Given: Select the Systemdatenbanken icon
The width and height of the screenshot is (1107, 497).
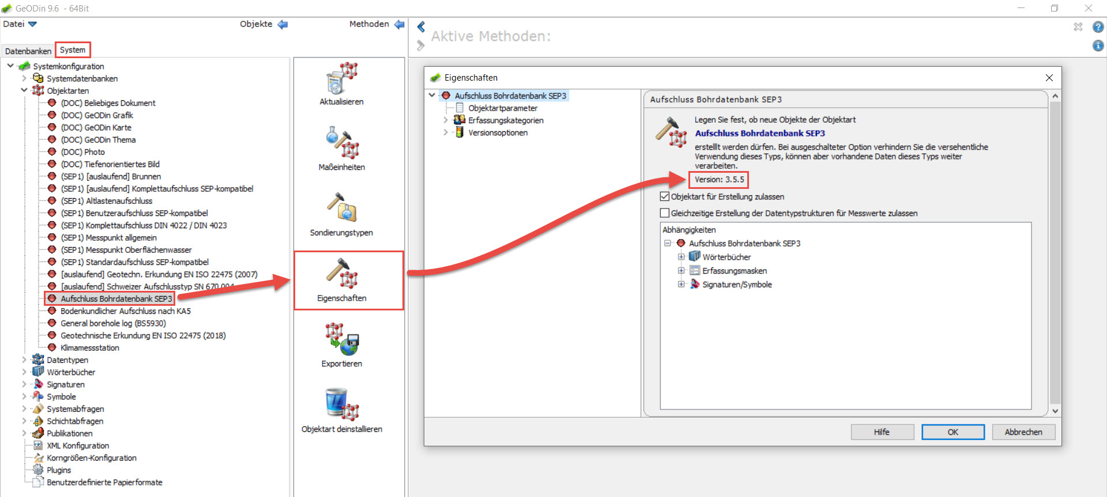Looking at the screenshot, I should click(x=38, y=78).
